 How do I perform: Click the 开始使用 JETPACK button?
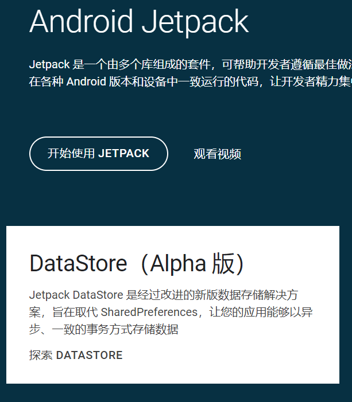tap(99, 154)
